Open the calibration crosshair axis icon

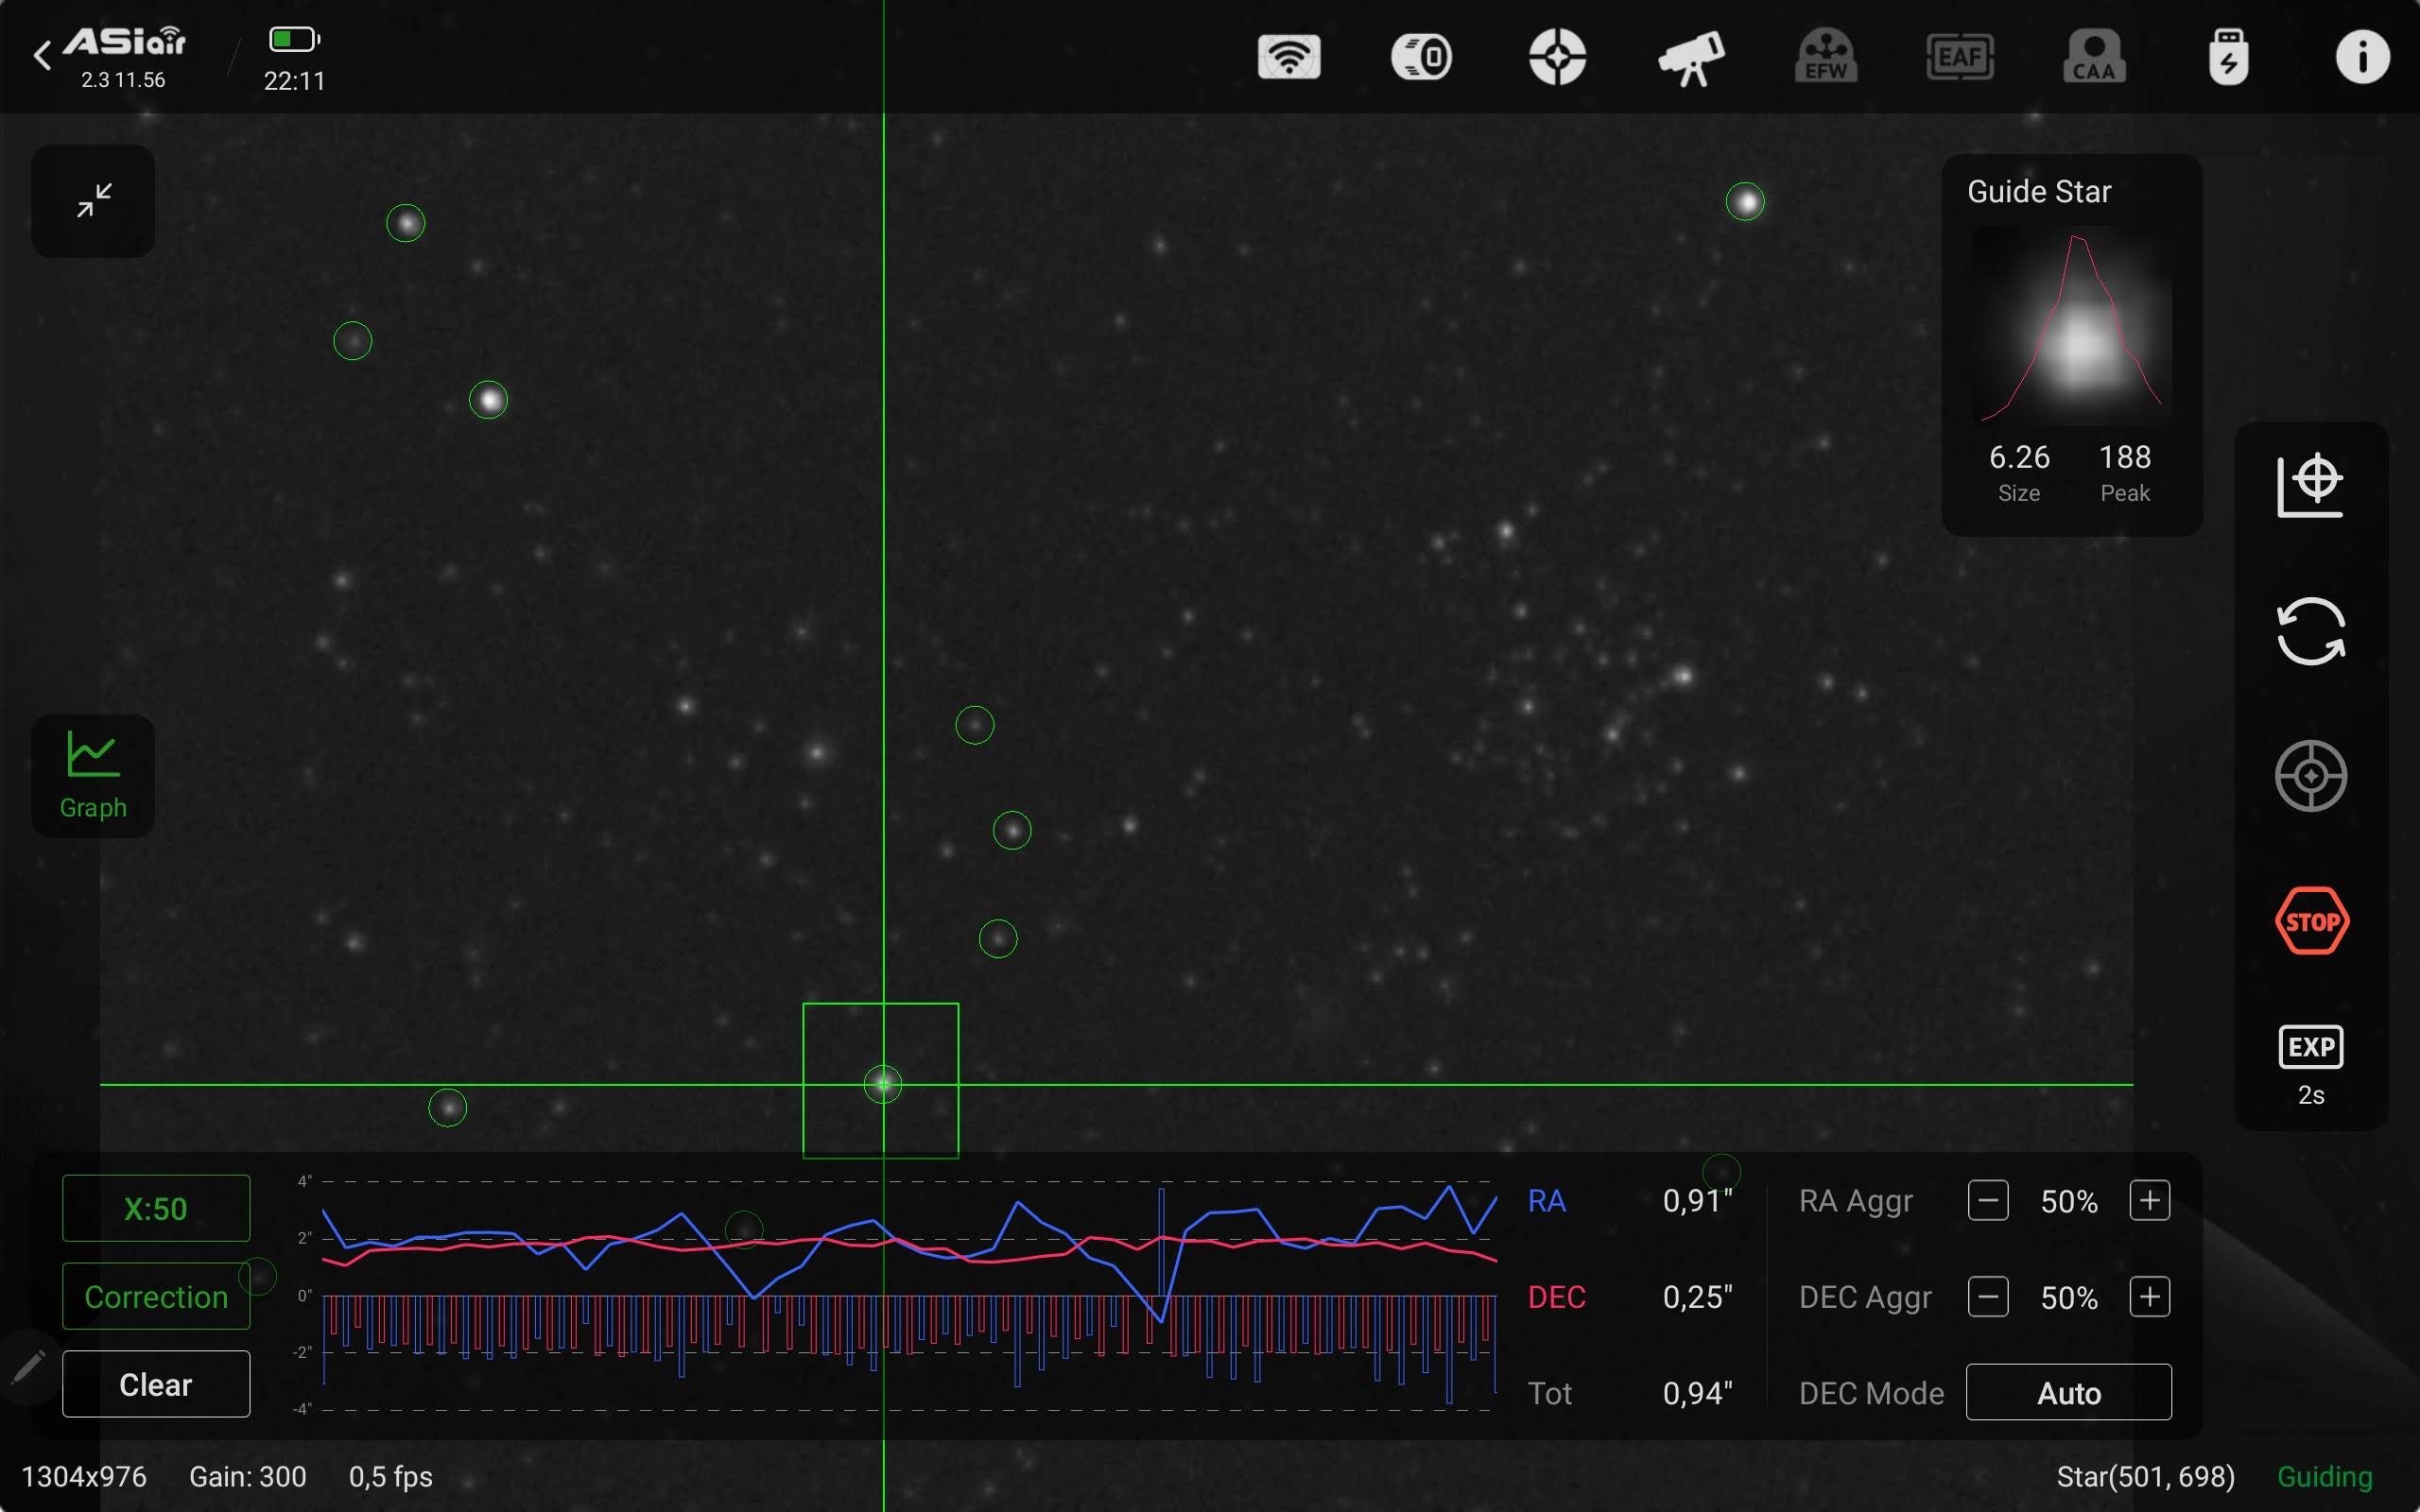point(2311,486)
